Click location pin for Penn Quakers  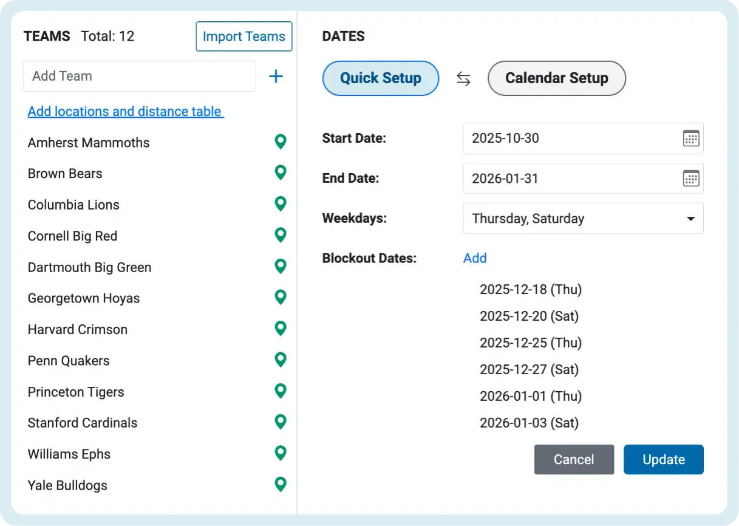click(x=280, y=360)
